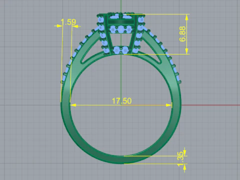This screenshot has height=180, width=240.
Task: Select the 17.50 inner diameter dimension text
Action: click(121, 101)
